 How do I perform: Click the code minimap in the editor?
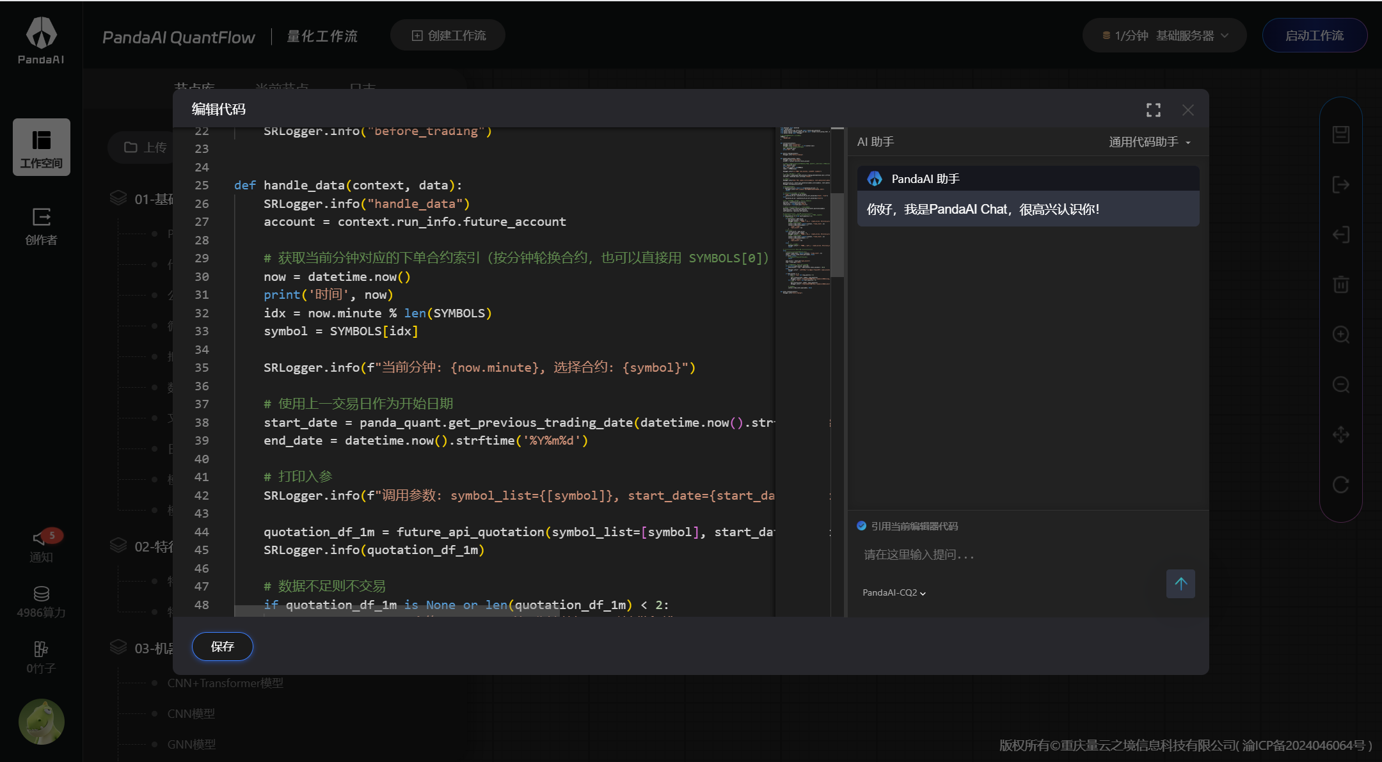804,211
